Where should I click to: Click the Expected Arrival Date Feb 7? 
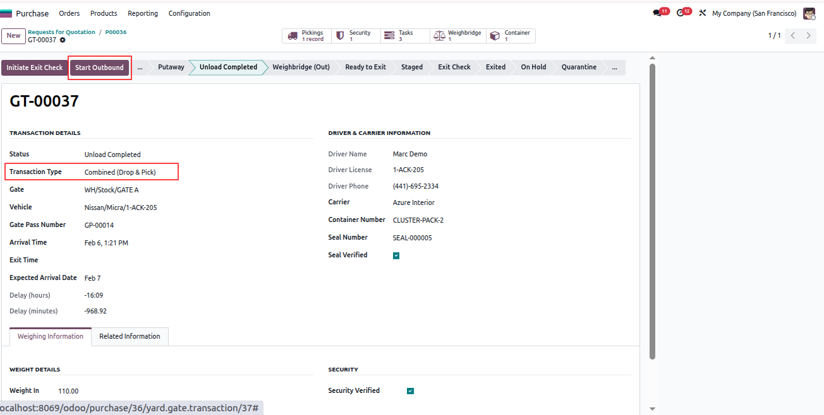[92, 278]
